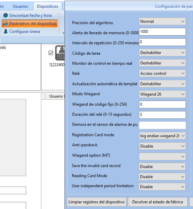Select the device terminal icon thumbnail
The image size is (193, 209).
(x=60, y=53)
